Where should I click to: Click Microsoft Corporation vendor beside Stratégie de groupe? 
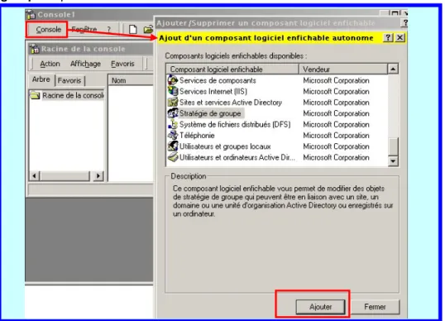coord(336,113)
